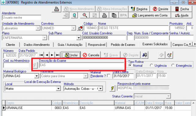The image size is (196, 116).
Task: Switch to the Responsável tab
Action: coord(96,45)
